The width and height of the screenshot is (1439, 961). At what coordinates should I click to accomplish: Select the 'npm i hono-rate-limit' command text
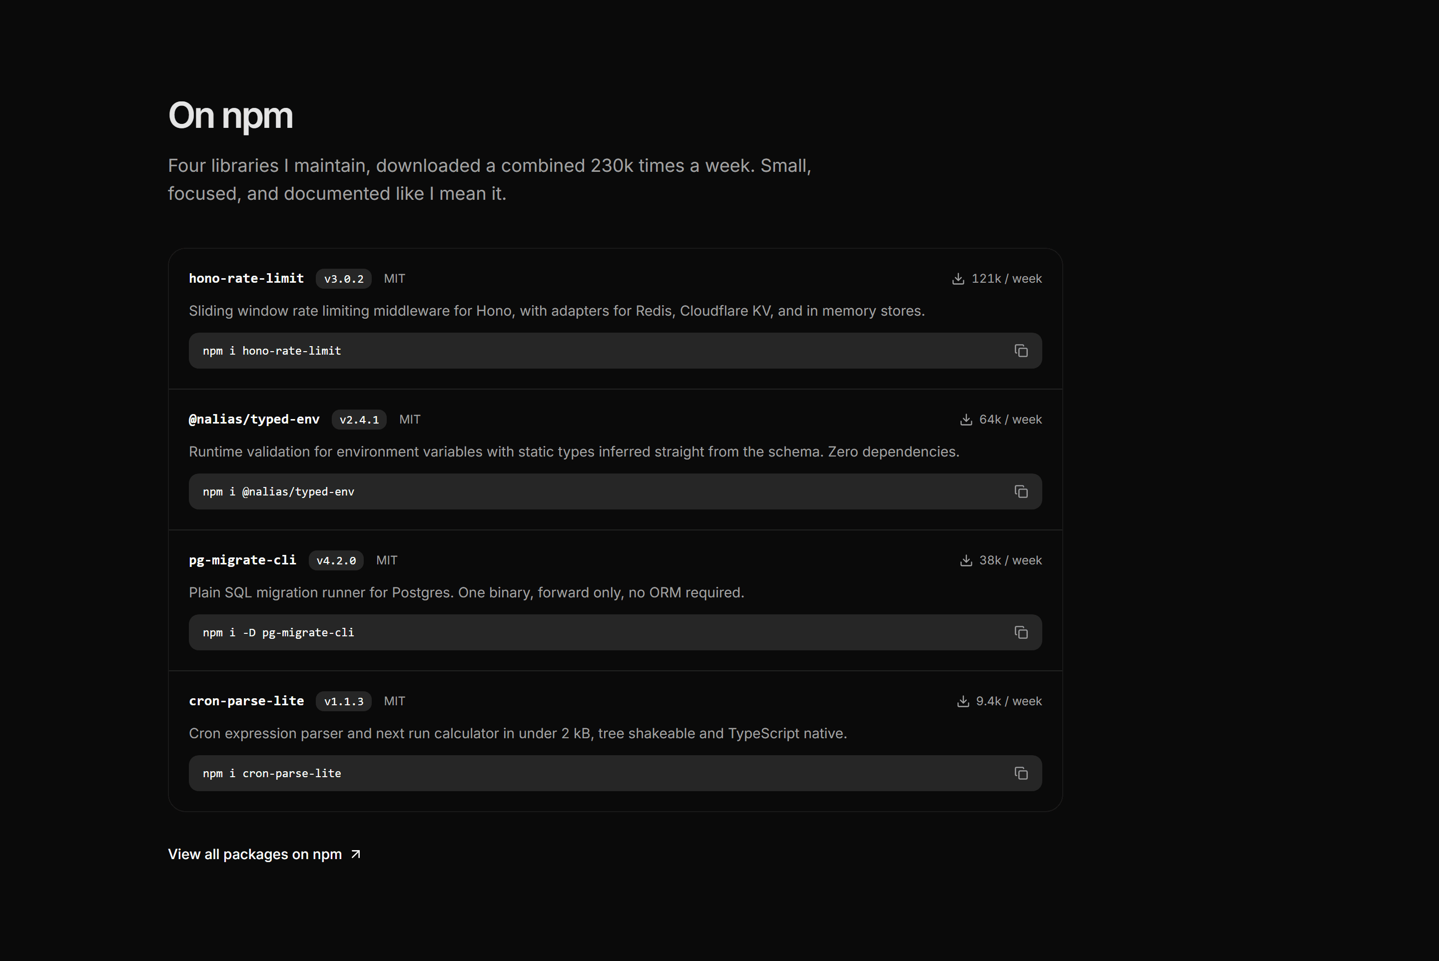click(x=272, y=351)
